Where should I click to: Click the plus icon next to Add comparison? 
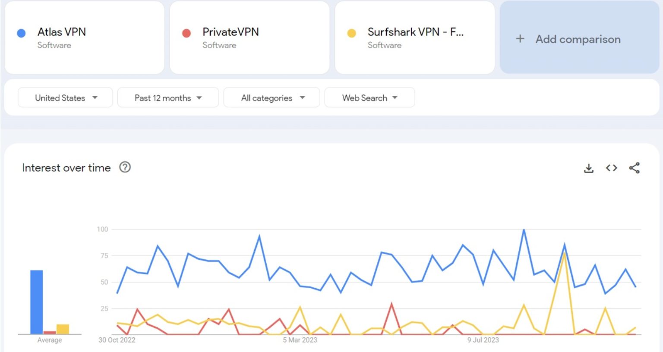(520, 39)
